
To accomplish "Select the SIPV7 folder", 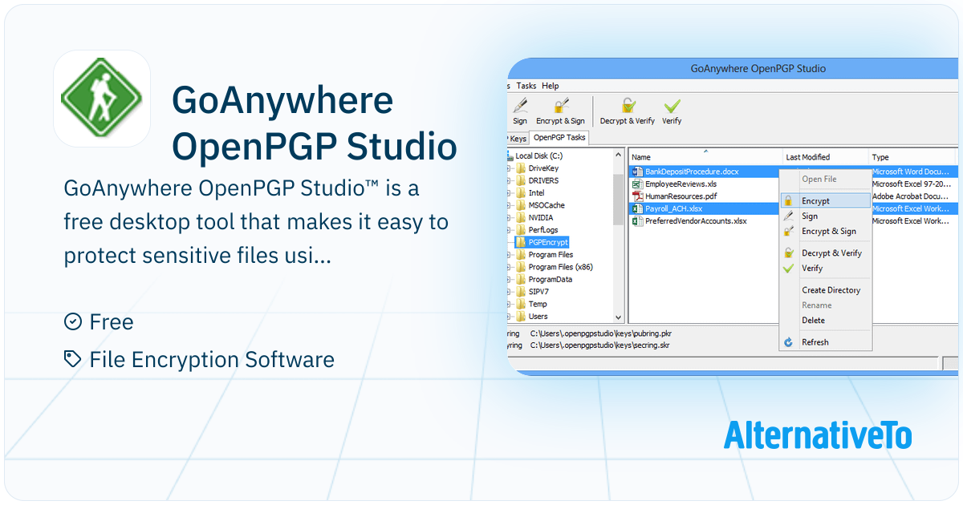I will click(539, 292).
